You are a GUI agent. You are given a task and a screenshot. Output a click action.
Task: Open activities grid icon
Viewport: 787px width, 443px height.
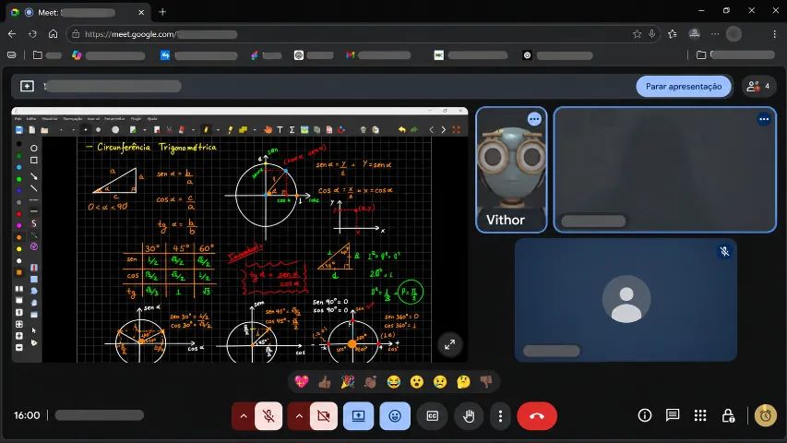coord(700,415)
